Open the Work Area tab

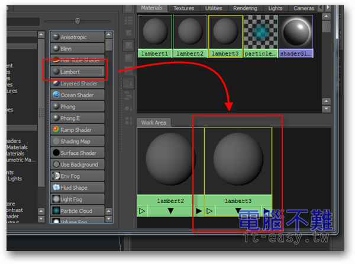click(x=153, y=123)
